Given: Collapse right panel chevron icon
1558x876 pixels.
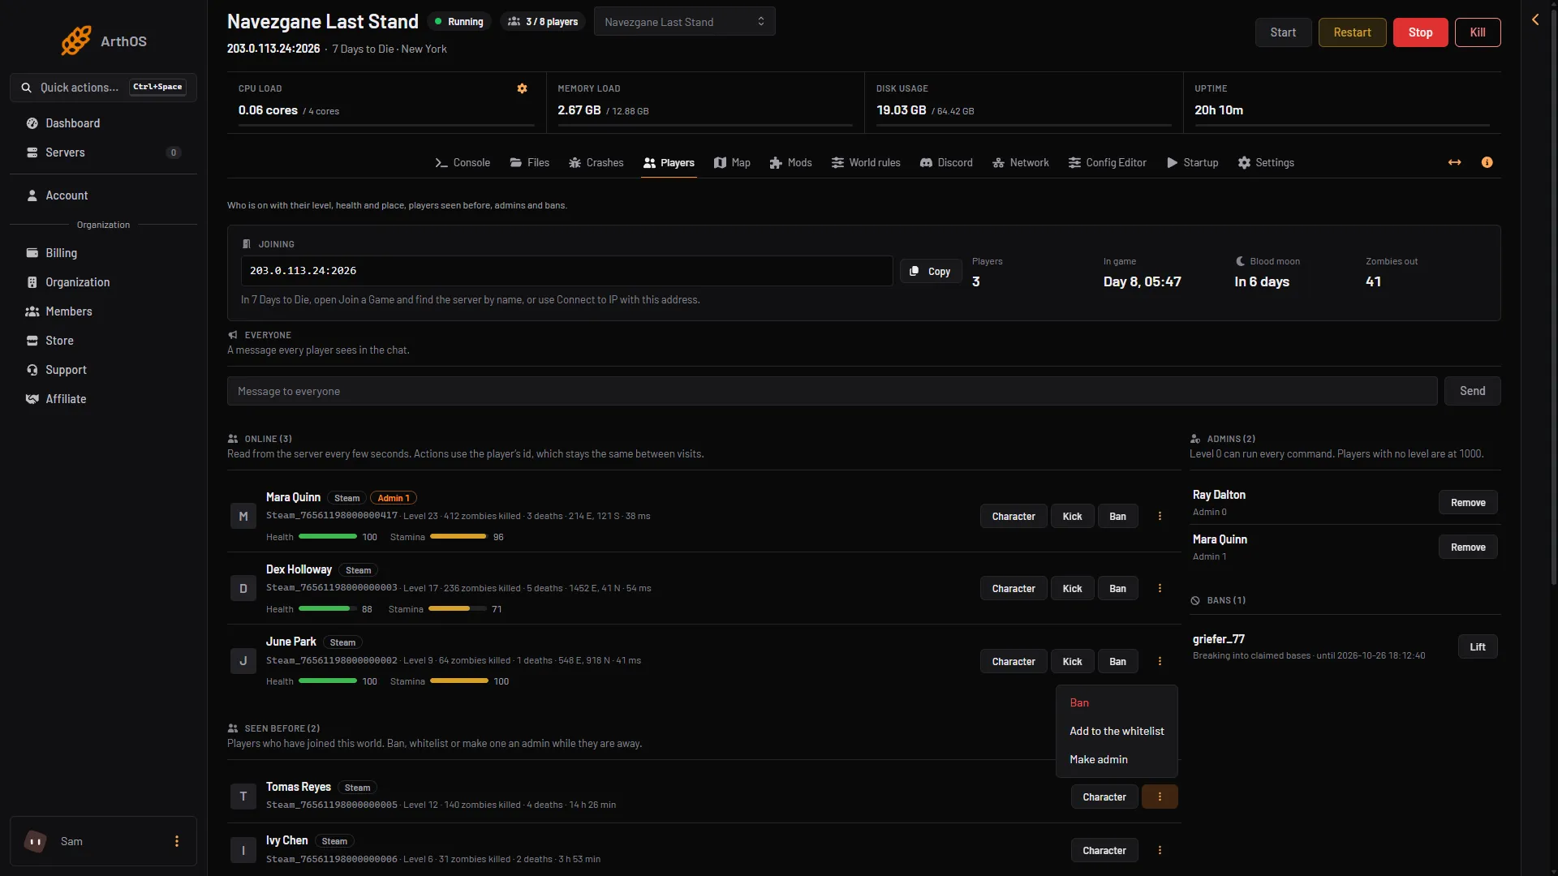Looking at the screenshot, I should pyautogui.click(x=1535, y=19).
